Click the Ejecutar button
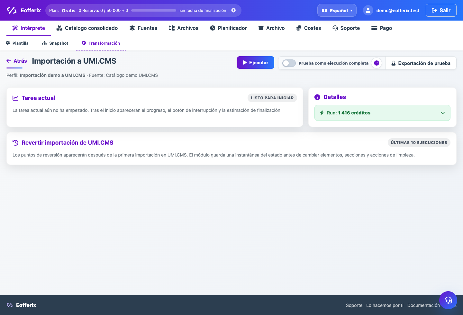463x315 pixels. click(256, 63)
